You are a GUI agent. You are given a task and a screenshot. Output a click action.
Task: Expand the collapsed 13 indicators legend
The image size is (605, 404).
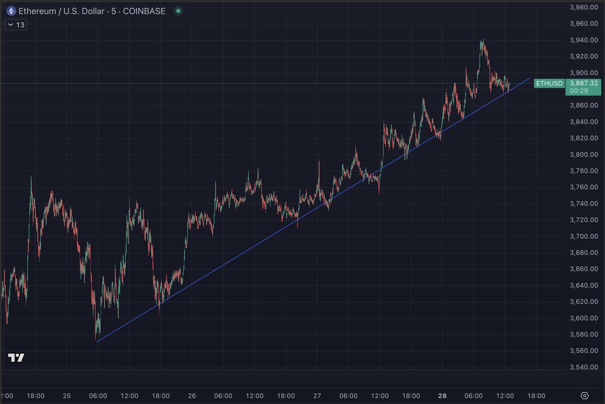(16, 25)
